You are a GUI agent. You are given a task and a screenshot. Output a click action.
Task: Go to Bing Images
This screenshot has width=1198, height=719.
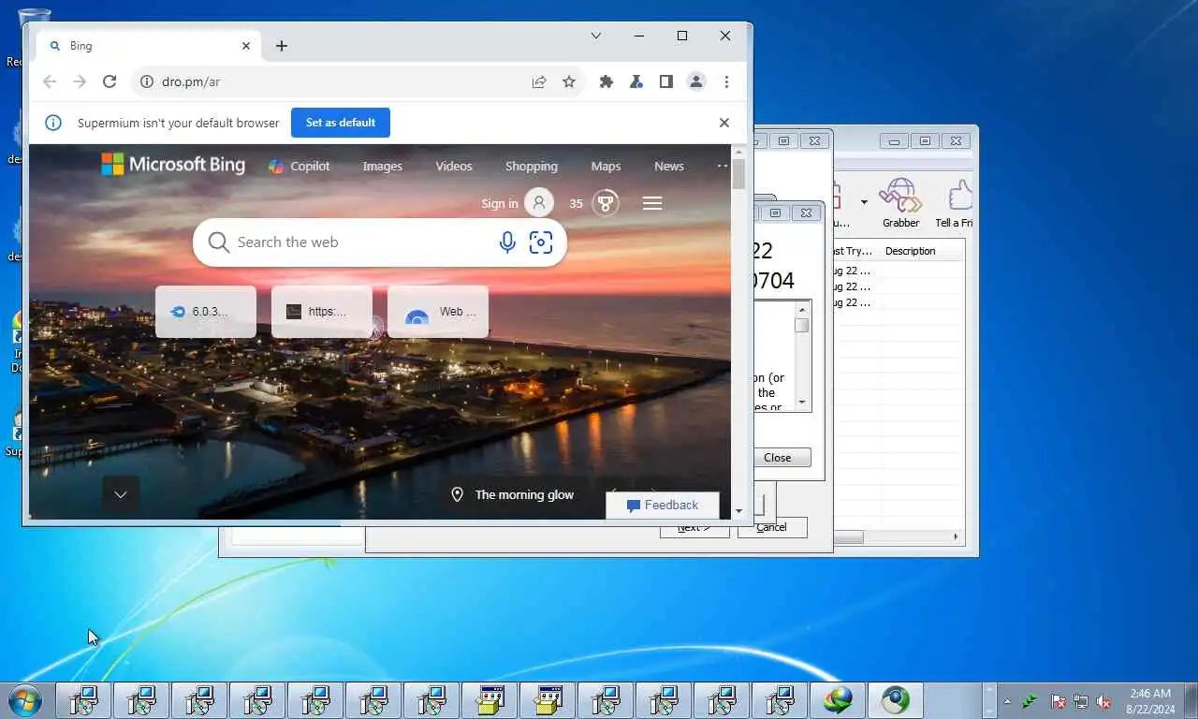click(382, 166)
